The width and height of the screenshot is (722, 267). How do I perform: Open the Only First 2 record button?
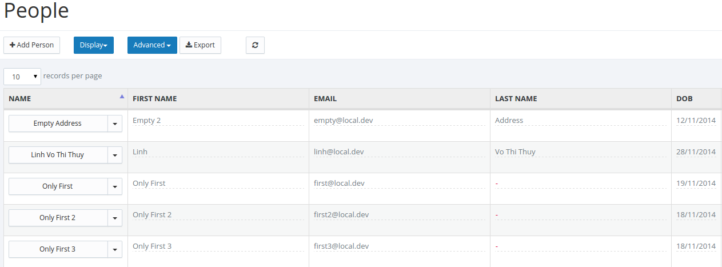click(58, 218)
